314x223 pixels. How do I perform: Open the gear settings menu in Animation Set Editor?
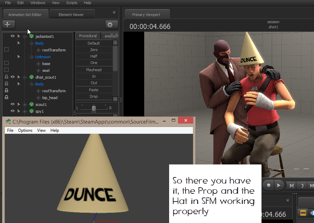tap(111, 25)
